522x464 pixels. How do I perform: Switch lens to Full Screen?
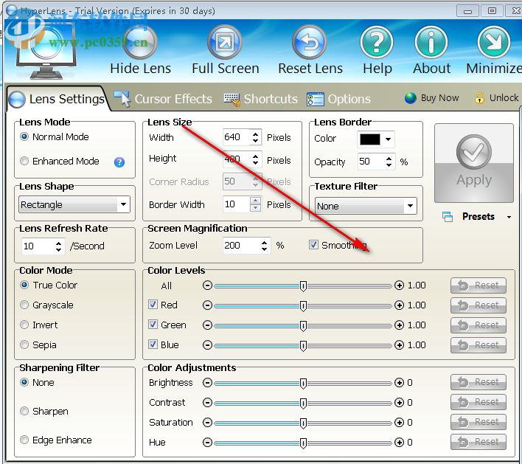pyautogui.click(x=225, y=42)
